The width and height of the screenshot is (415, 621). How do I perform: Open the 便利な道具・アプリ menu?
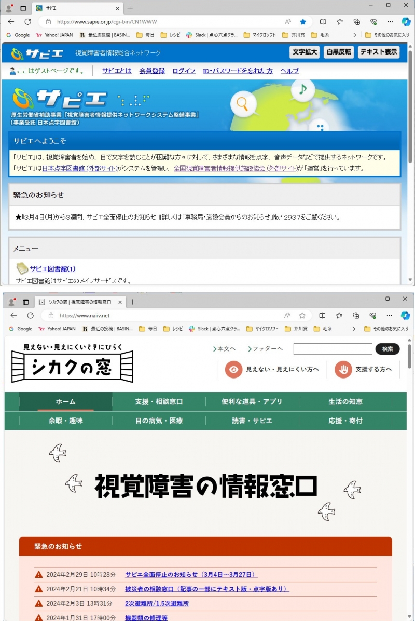pyautogui.click(x=252, y=401)
